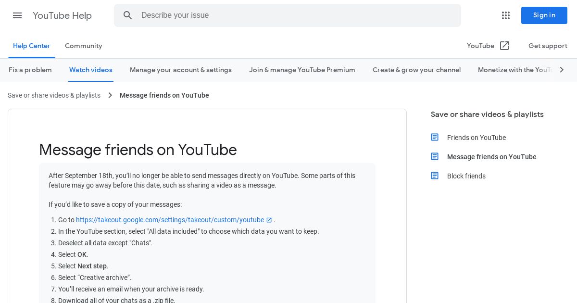Click the step 'Select Creative archive'

[x=95, y=278]
